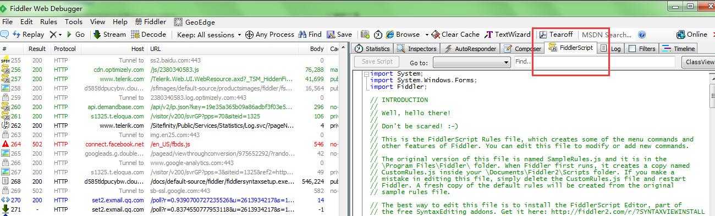Click Find binoculars in the toolbar
Viewport: 715px width, 216px height.
(310, 35)
